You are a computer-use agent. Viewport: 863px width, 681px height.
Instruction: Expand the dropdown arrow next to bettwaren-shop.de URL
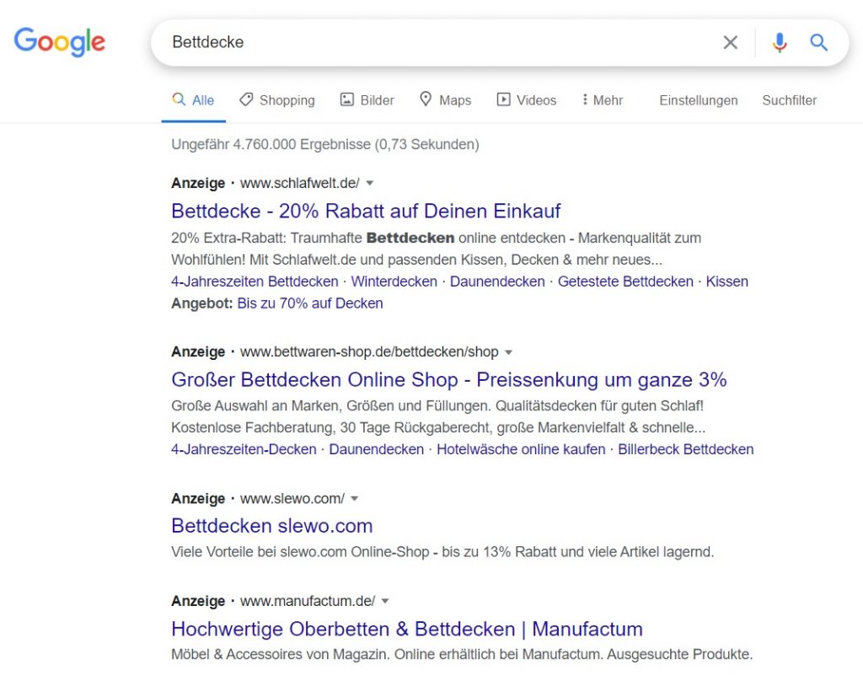click(x=508, y=352)
